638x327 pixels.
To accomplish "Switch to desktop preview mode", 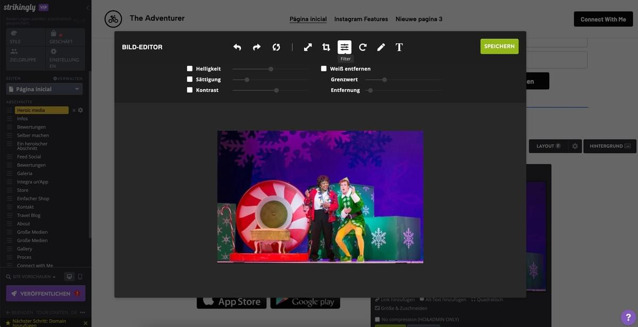I will (x=69, y=277).
